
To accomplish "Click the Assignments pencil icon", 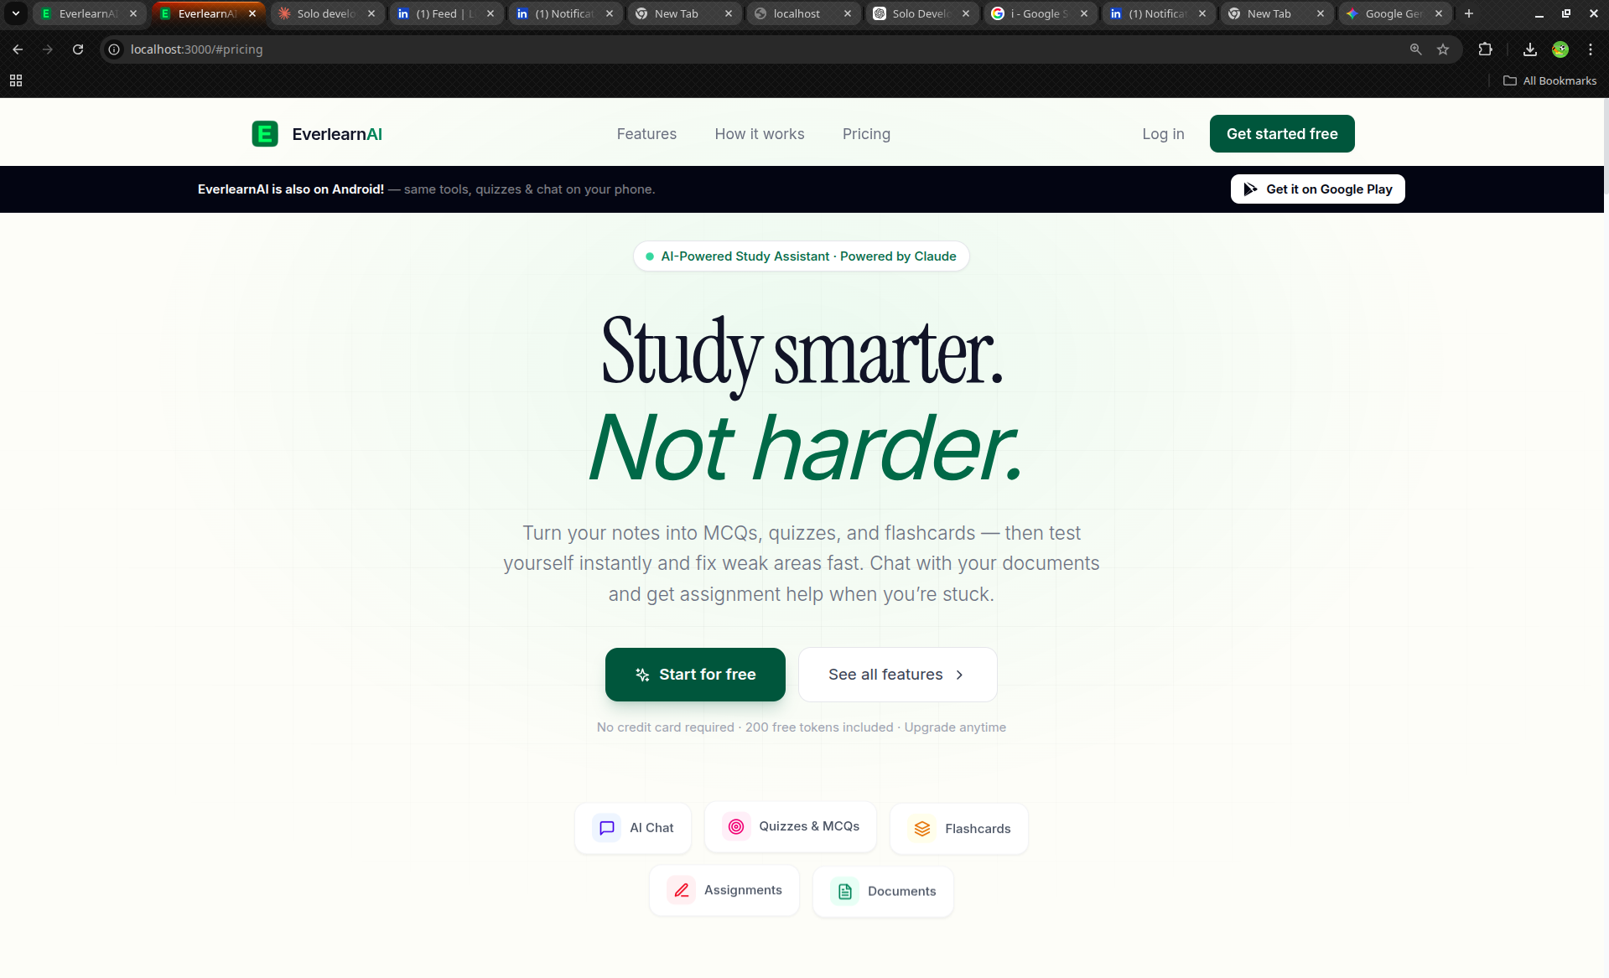I will [x=682, y=890].
